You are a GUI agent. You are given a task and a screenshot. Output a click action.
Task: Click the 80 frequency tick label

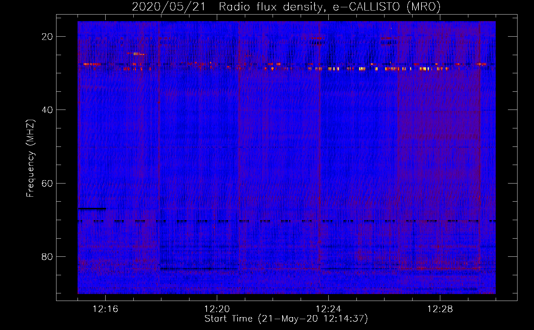coord(47,257)
